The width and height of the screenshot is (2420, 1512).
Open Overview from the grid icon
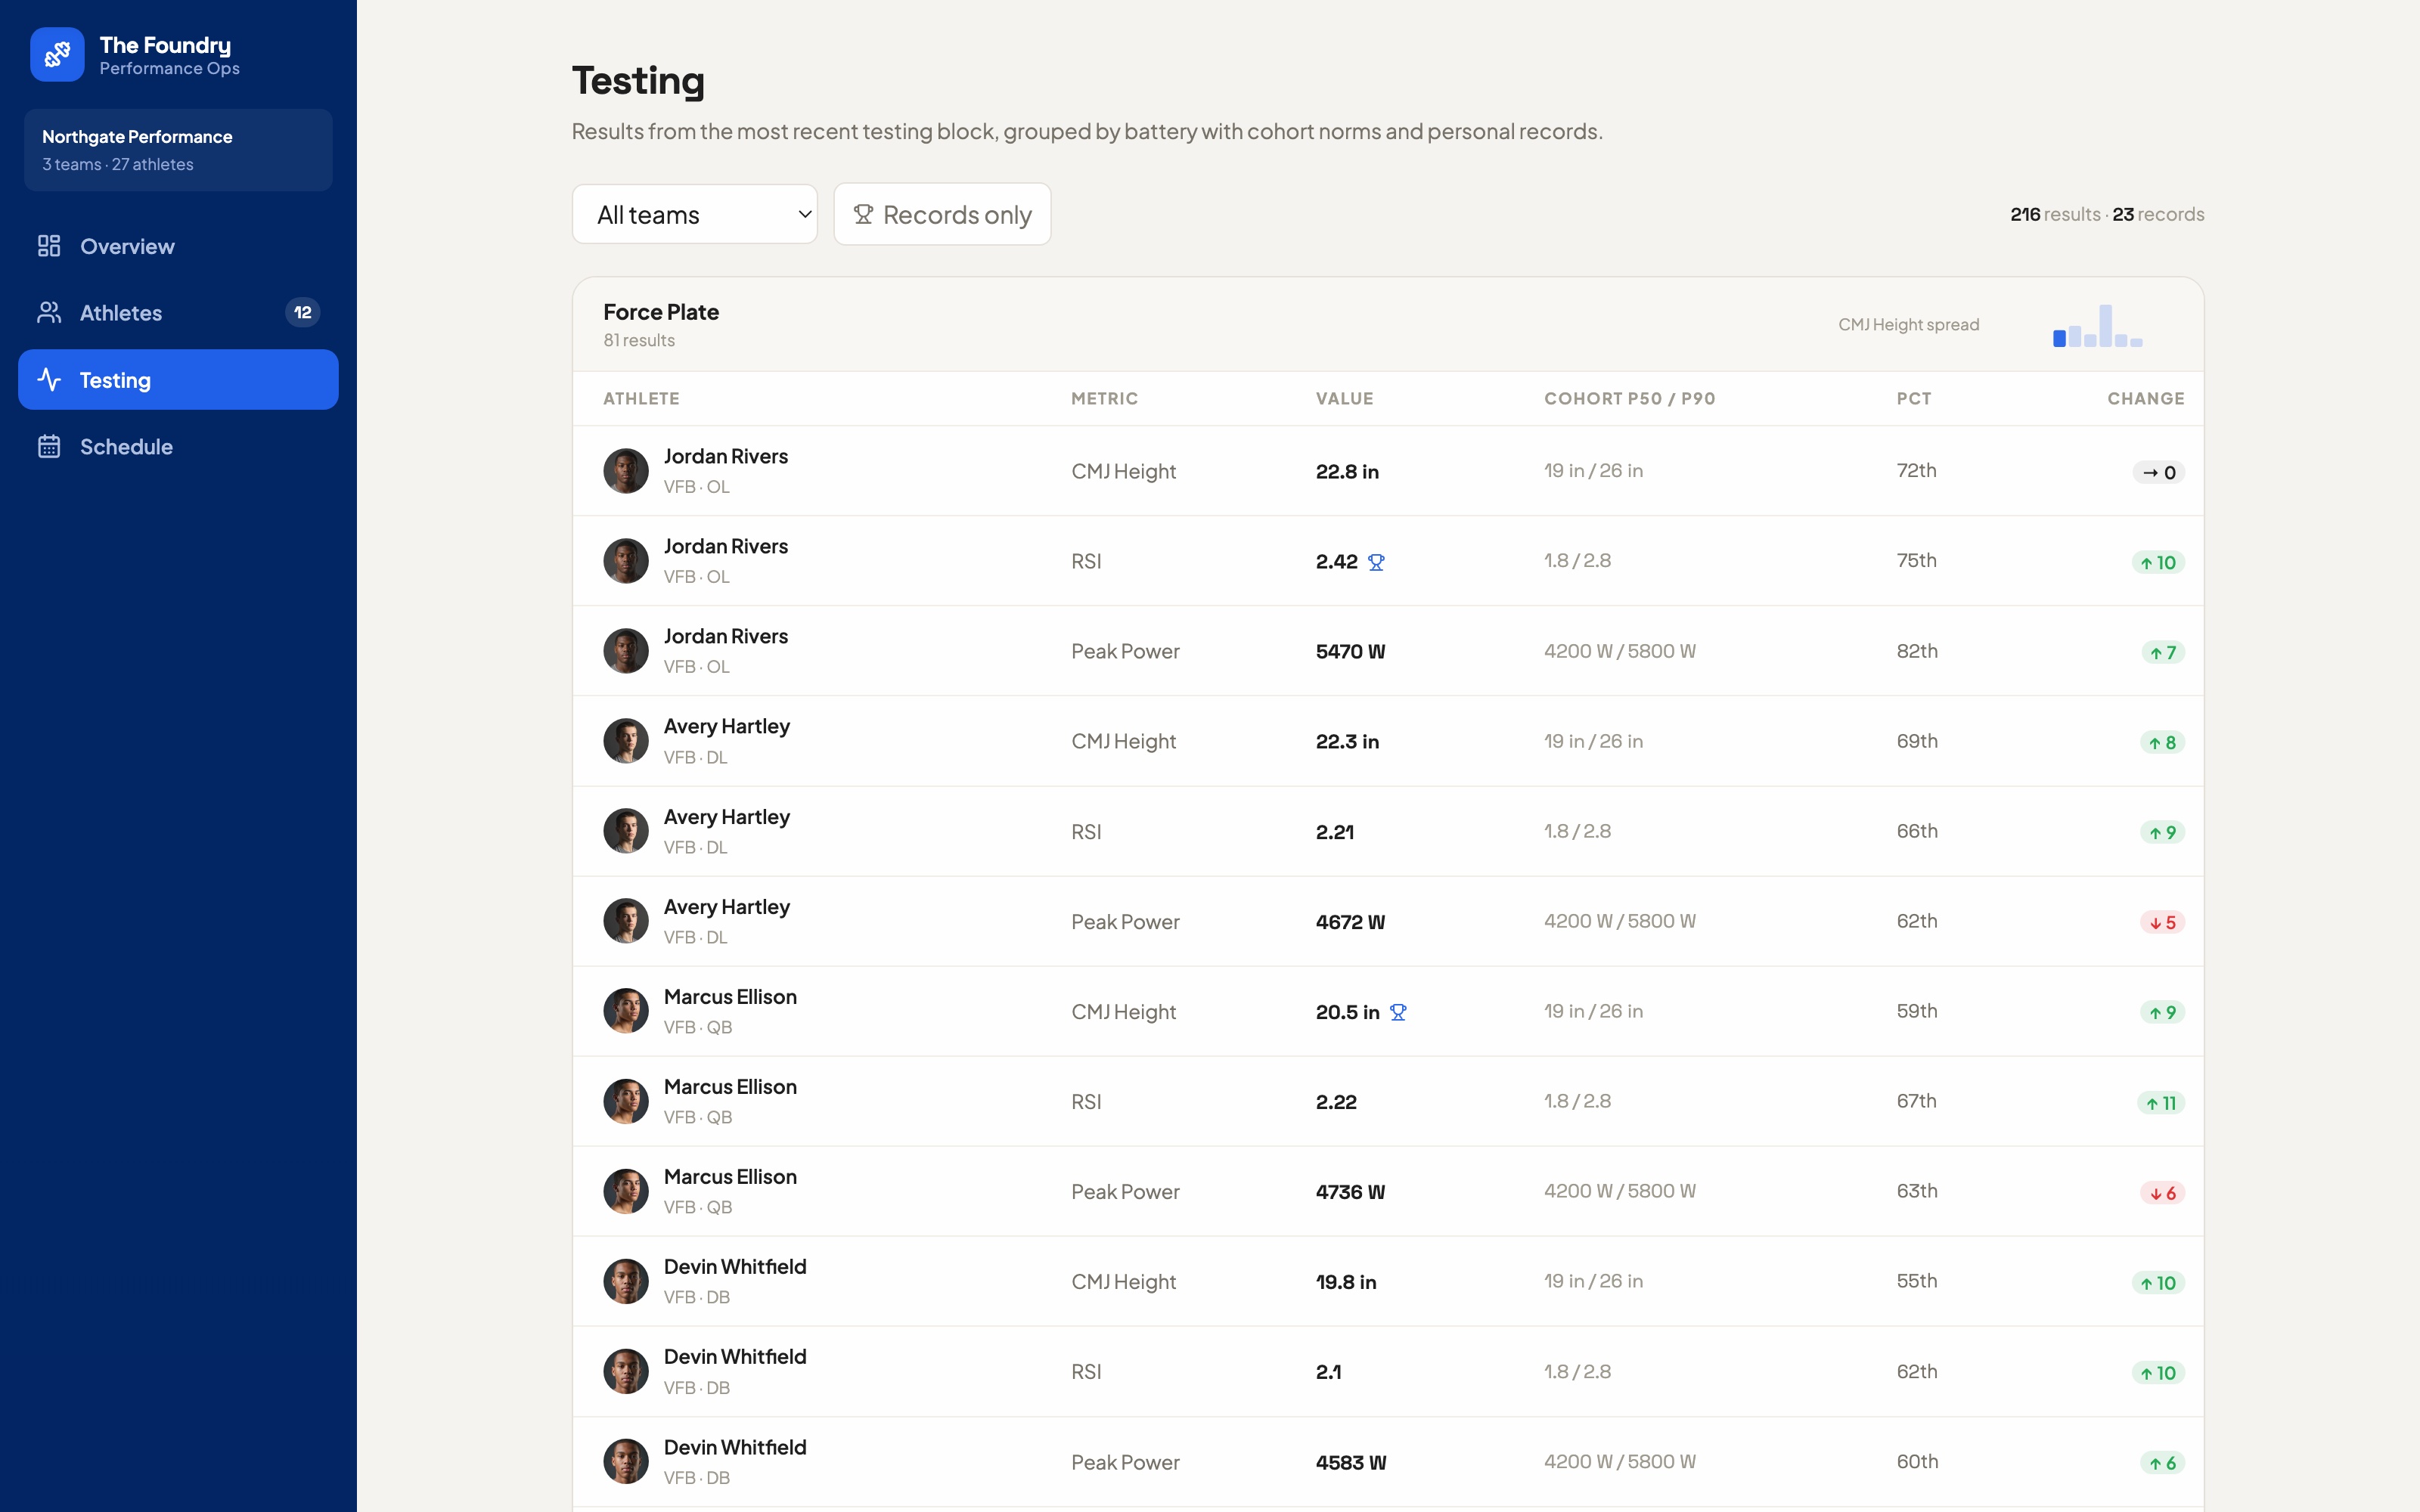coord(49,246)
